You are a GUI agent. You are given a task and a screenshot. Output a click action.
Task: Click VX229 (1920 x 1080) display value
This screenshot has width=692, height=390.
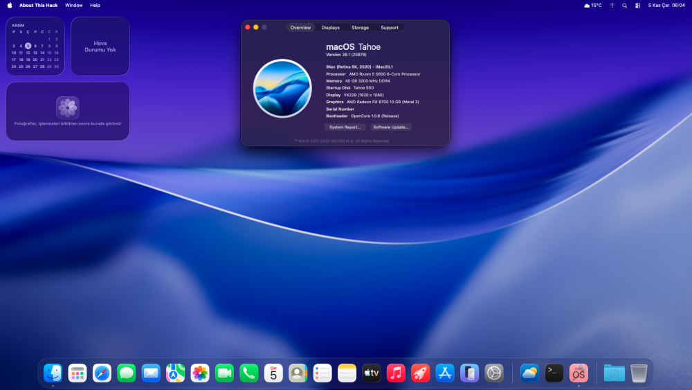pos(364,95)
